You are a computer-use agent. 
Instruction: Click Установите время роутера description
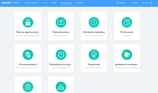[x=94, y=35]
